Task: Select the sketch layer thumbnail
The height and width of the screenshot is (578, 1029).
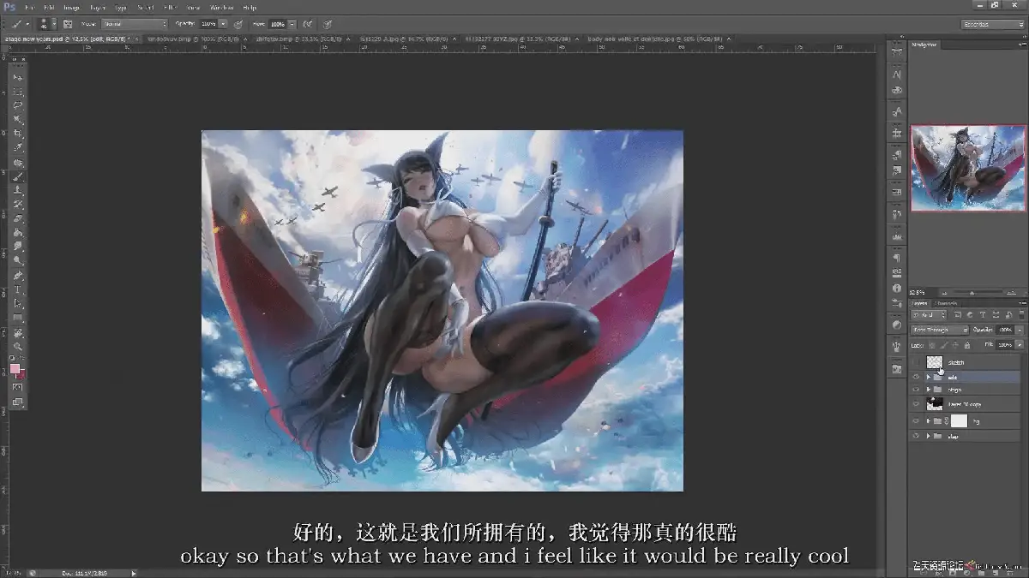Action: 935,362
